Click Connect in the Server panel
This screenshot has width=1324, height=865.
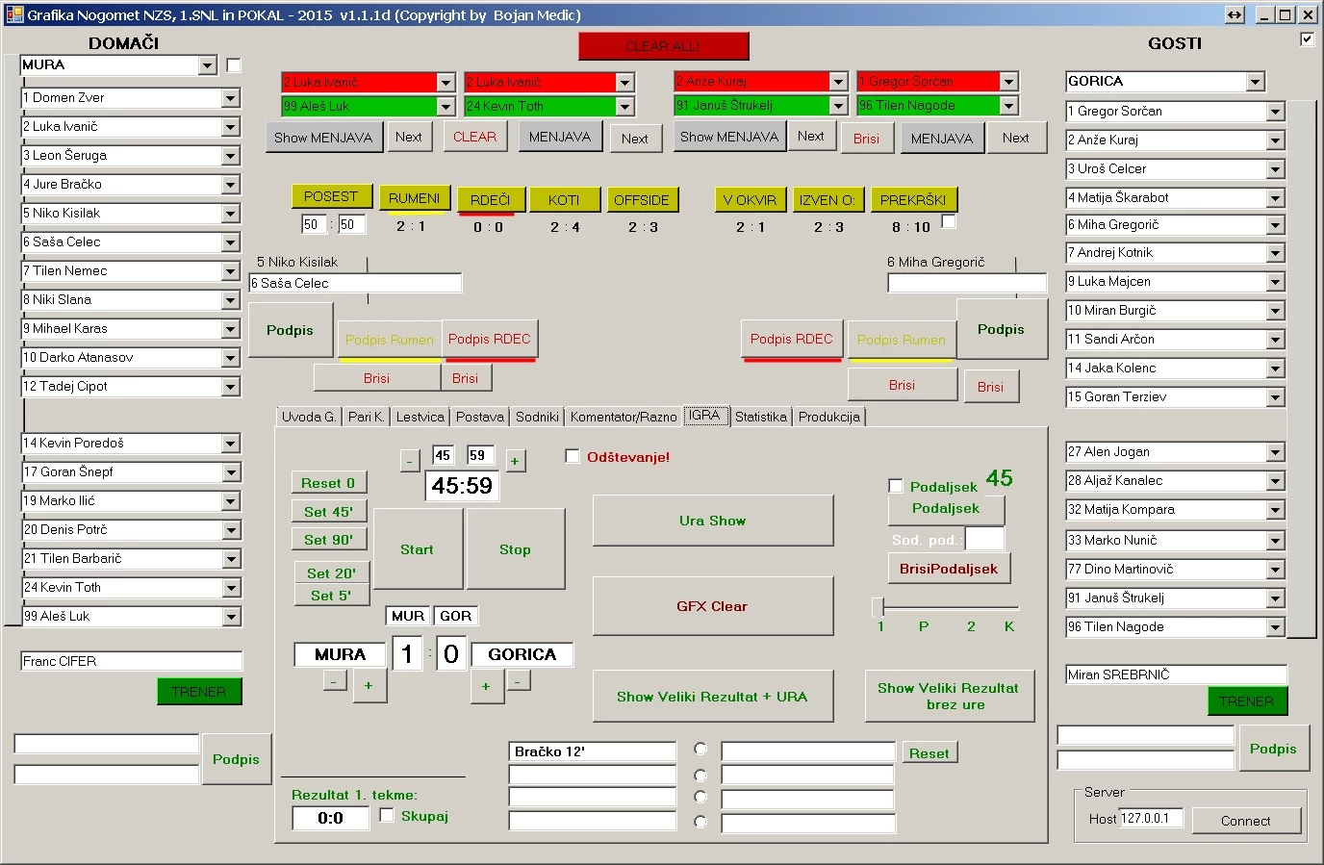(1246, 821)
